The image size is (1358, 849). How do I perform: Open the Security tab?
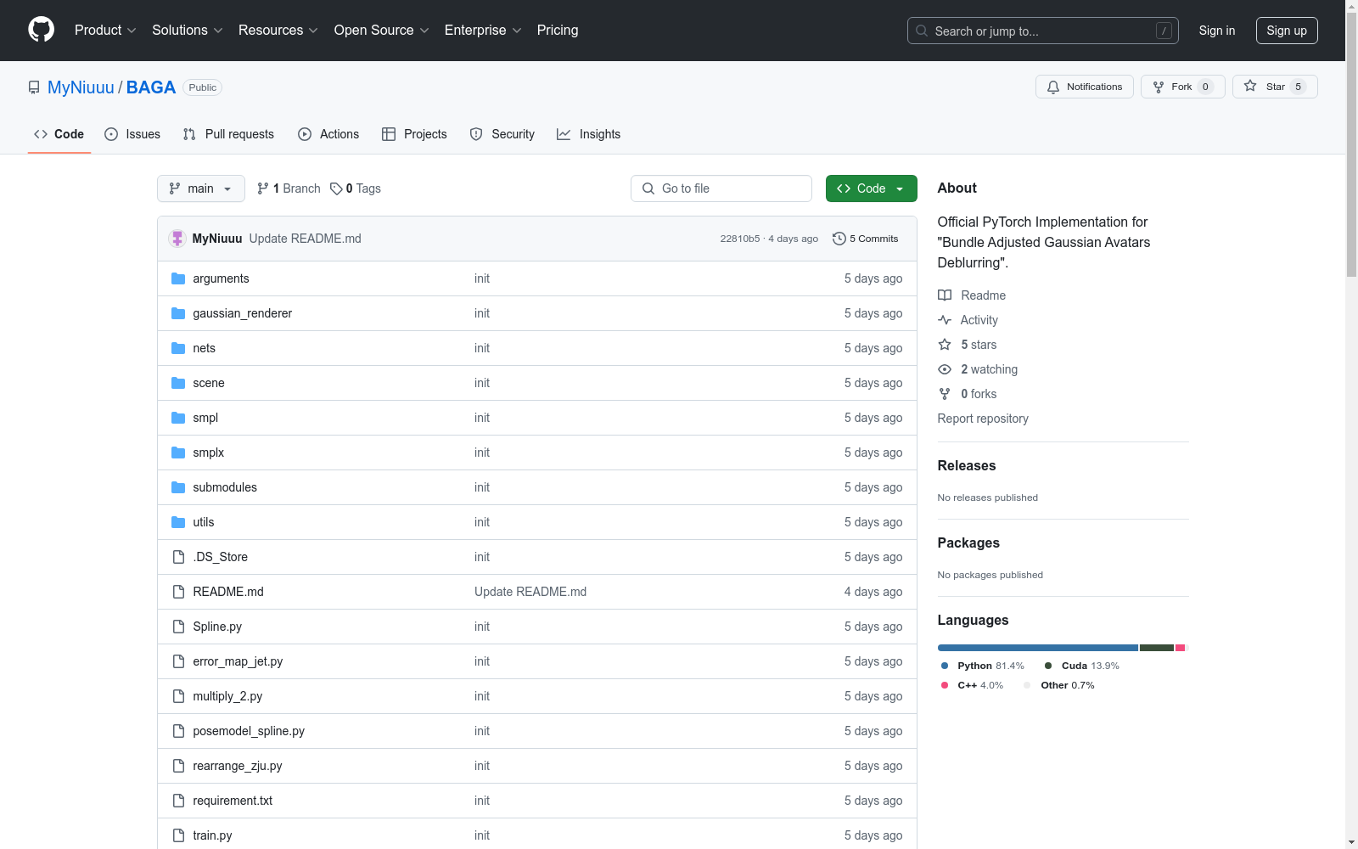coord(502,134)
